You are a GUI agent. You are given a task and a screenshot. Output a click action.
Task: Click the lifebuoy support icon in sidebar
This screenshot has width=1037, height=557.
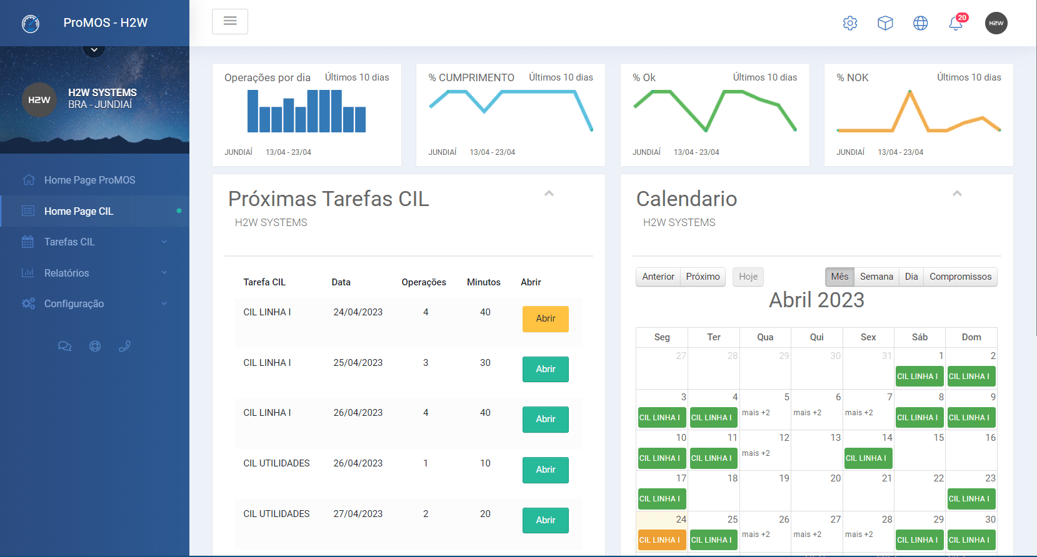coord(95,346)
